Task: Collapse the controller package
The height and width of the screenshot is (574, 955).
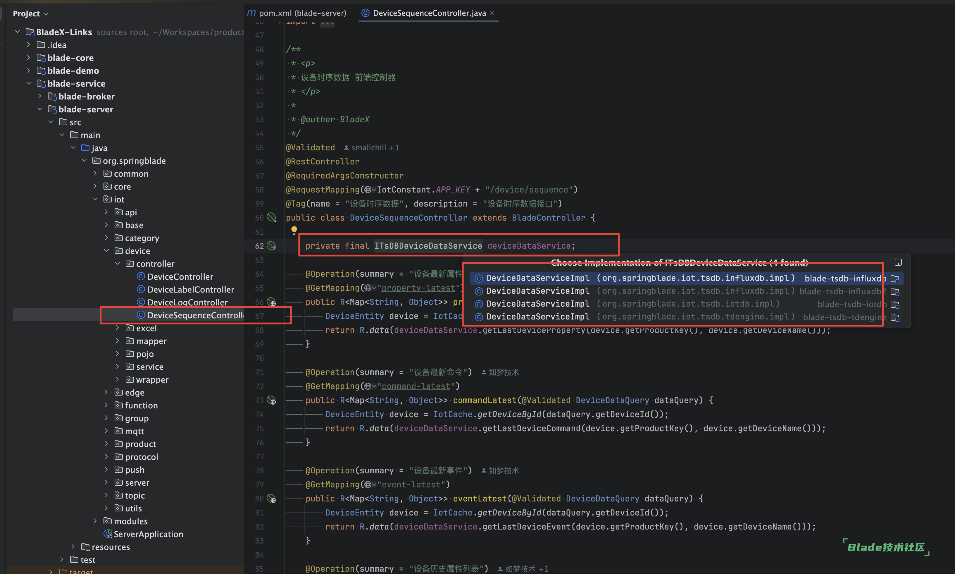Action: pyautogui.click(x=118, y=263)
